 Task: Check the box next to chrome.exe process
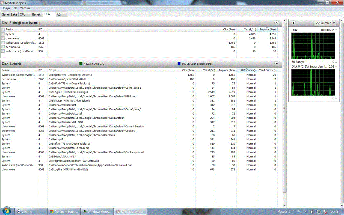tap(3, 38)
